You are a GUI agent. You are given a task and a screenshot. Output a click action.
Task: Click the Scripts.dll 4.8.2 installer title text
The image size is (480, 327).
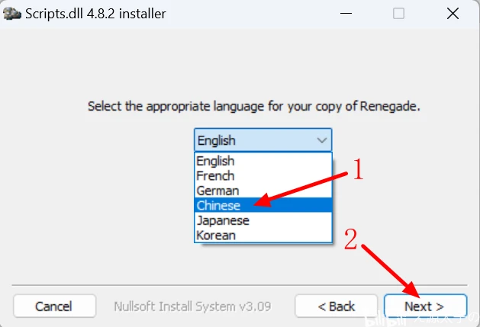tap(96, 14)
